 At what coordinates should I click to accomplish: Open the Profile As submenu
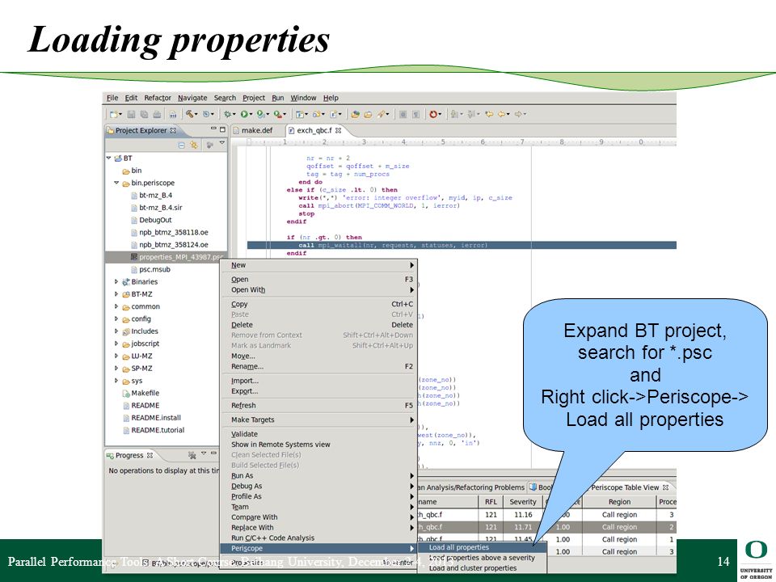tap(318, 496)
